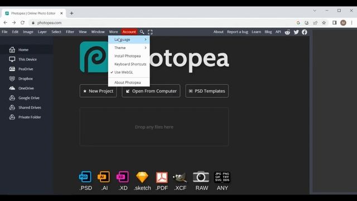The height and width of the screenshot is (201, 357).
Task: Open Photopea's Reddit page icon
Action: point(287,32)
